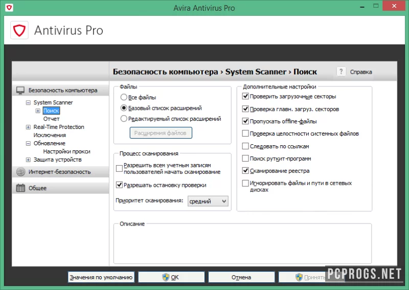Select Отчет in the settings tree
409x290 pixels.
click(x=52, y=119)
